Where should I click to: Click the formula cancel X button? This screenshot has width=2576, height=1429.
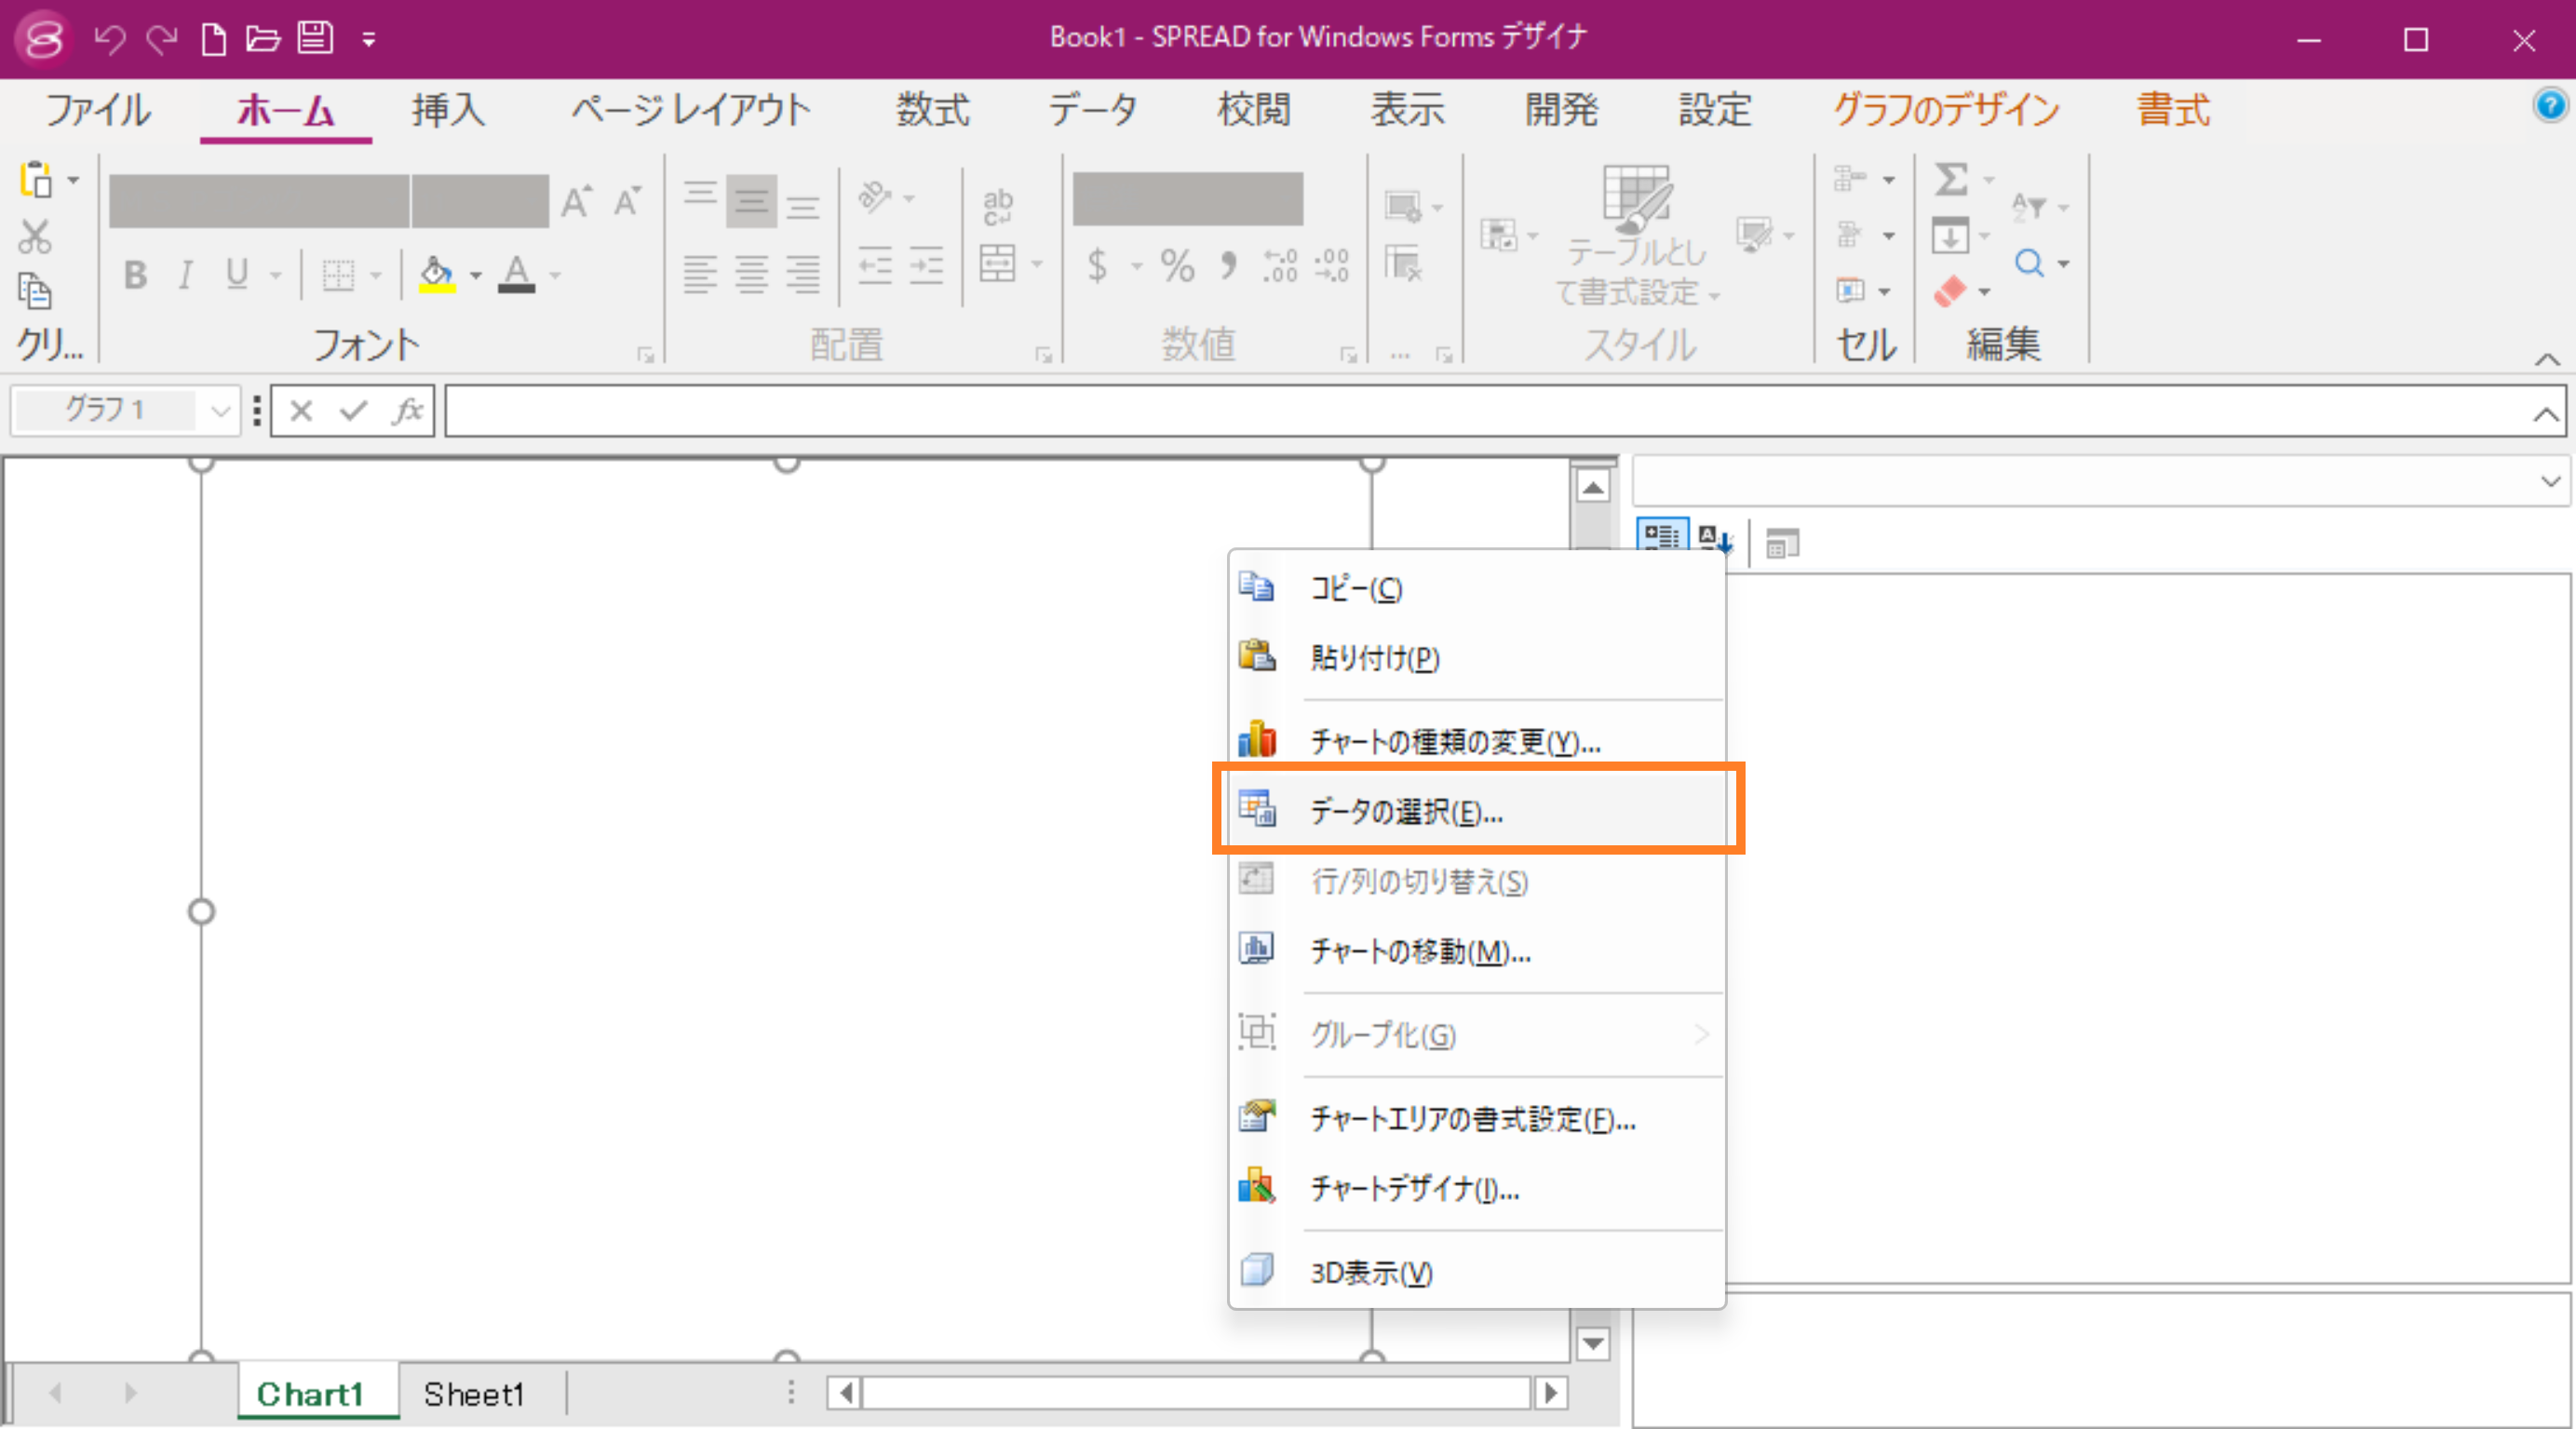click(x=301, y=410)
